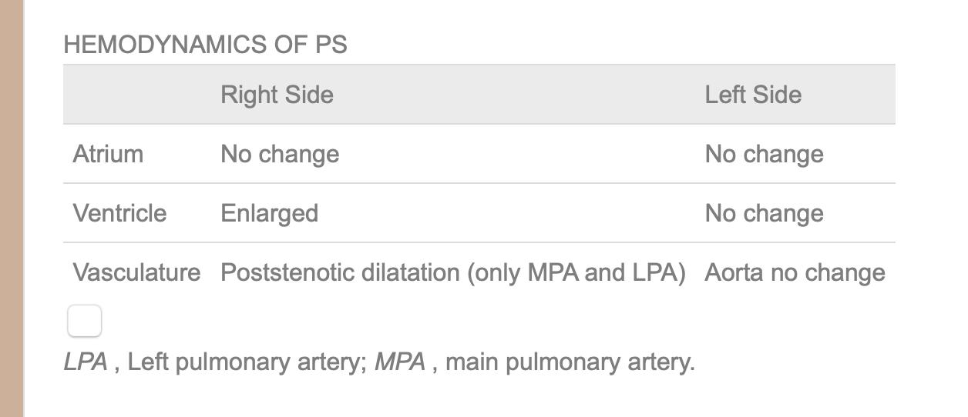Click the Enlarged cell for right ventricle
This screenshot has width=968, height=417.
pos(269,213)
